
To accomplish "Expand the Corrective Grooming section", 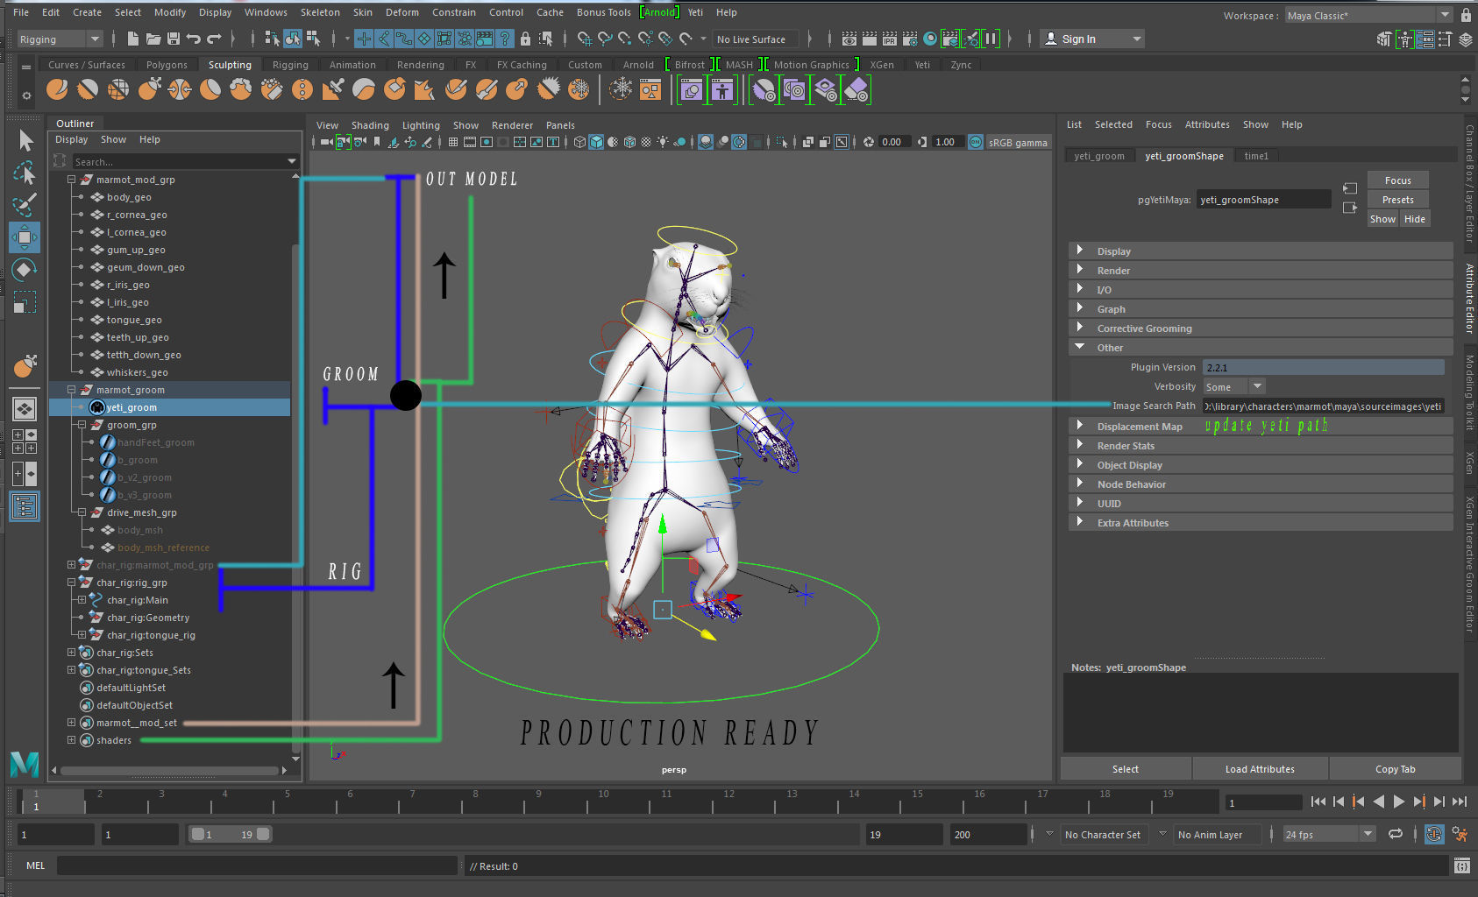I will (1080, 328).
